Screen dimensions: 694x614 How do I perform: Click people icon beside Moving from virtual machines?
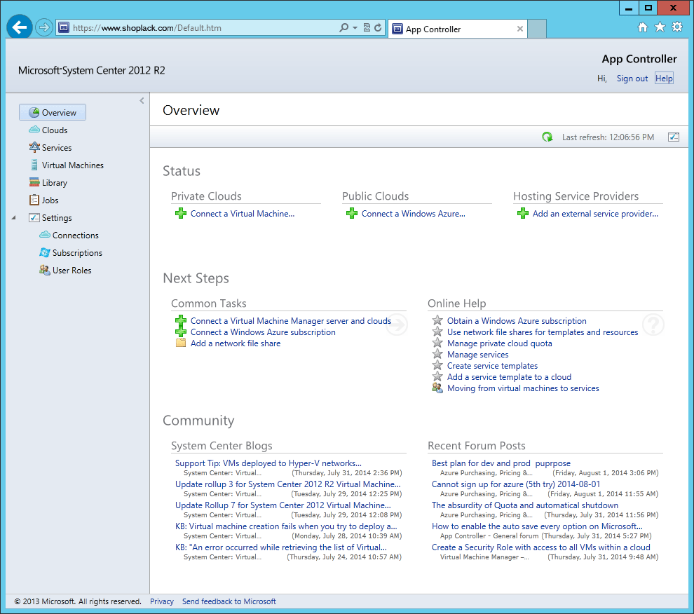point(437,388)
